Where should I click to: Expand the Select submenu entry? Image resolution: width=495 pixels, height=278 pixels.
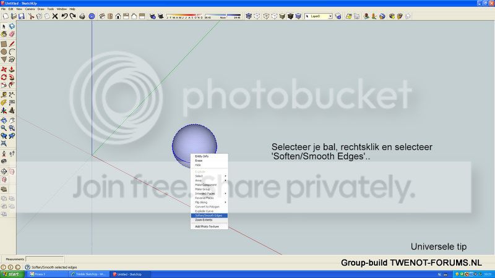pos(209,176)
